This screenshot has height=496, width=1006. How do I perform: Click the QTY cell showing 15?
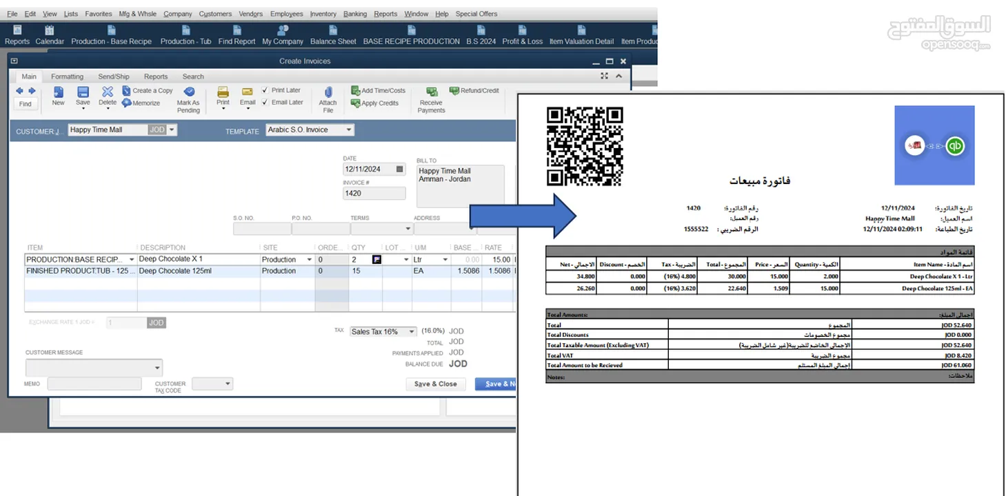click(x=365, y=271)
